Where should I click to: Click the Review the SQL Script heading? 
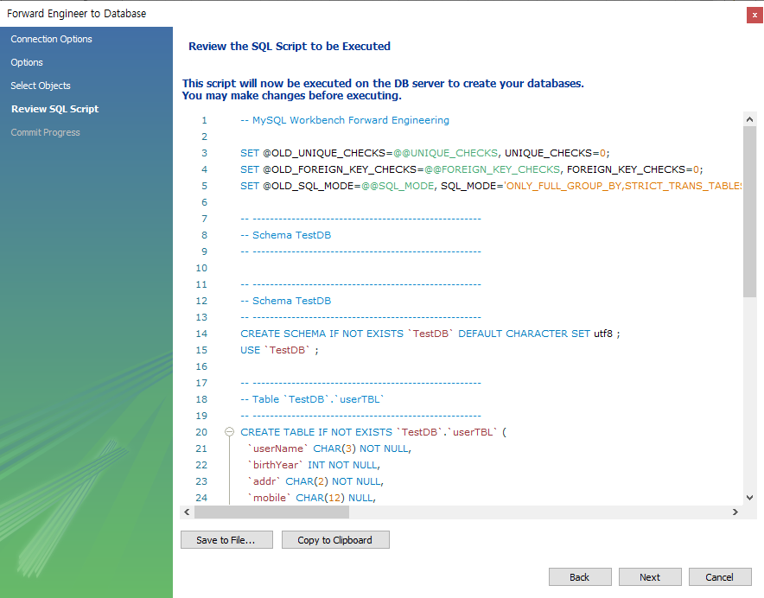pos(290,47)
